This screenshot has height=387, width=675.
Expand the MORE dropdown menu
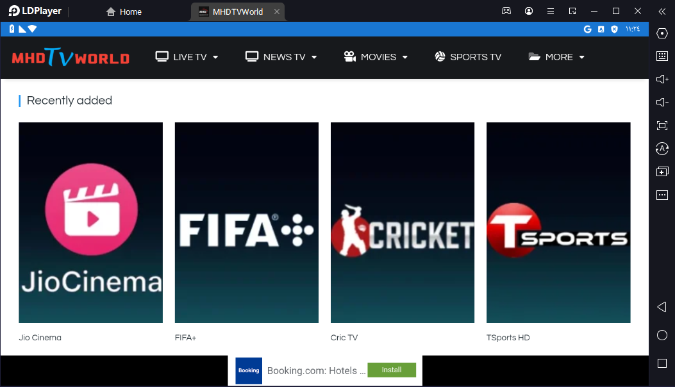[556, 57]
